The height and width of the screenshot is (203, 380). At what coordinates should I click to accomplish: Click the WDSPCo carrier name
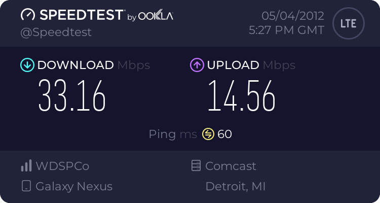62,166
